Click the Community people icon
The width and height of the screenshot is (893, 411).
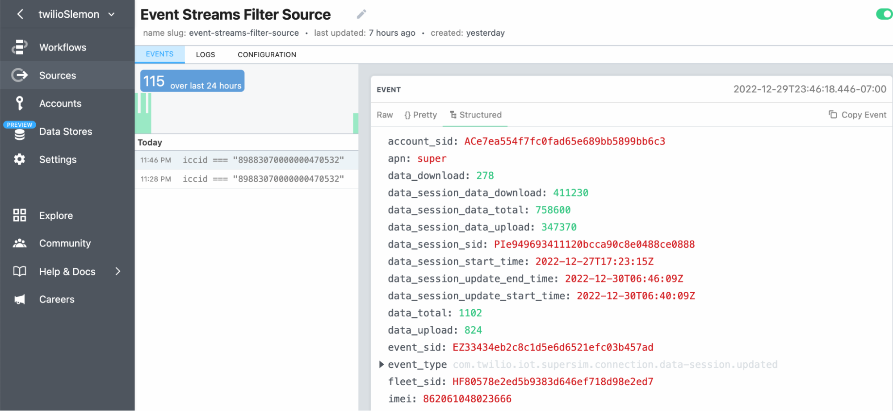19,243
